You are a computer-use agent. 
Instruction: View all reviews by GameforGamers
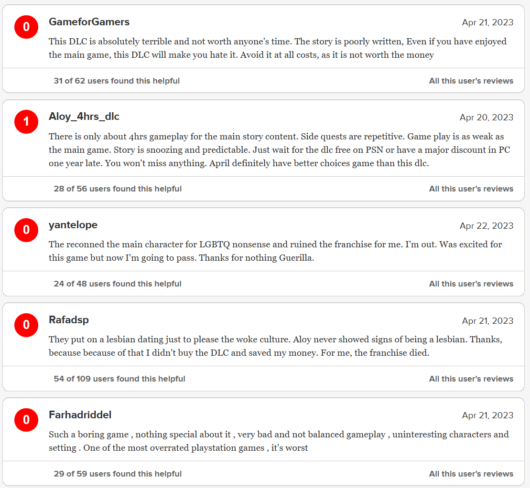tap(471, 81)
